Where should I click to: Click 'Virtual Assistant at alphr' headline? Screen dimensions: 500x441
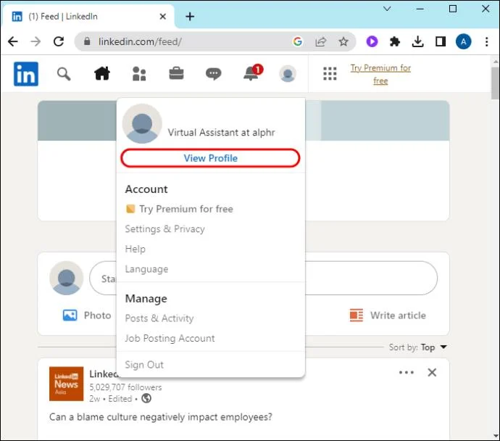point(221,132)
